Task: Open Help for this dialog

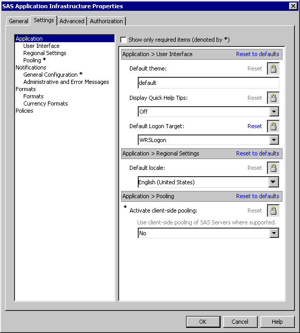Action: 277,322
